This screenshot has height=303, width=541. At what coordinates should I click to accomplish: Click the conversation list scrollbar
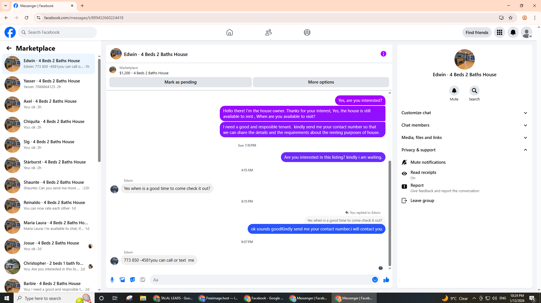(99, 111)
